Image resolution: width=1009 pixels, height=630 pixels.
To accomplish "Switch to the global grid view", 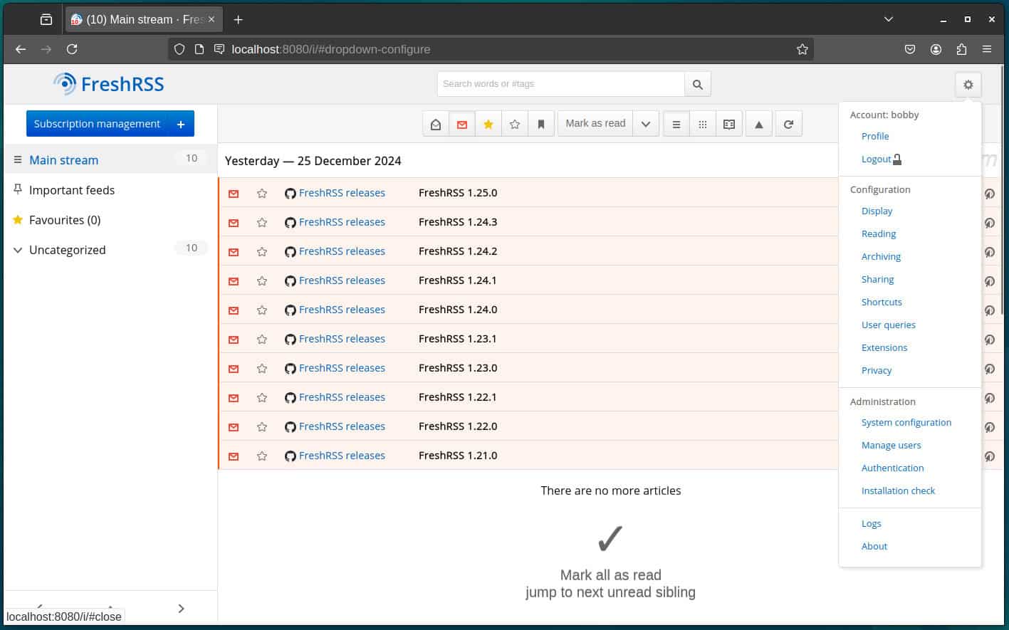I will tap(702, 123).
